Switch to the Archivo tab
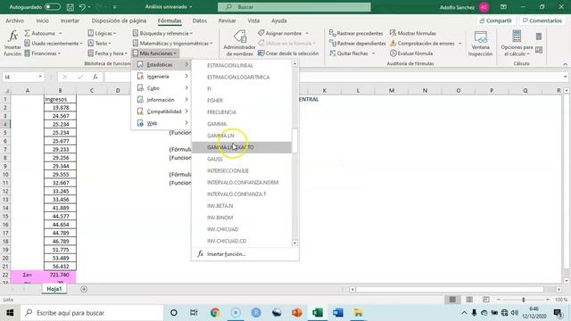The image size is (571, 321). coord(14,21)
